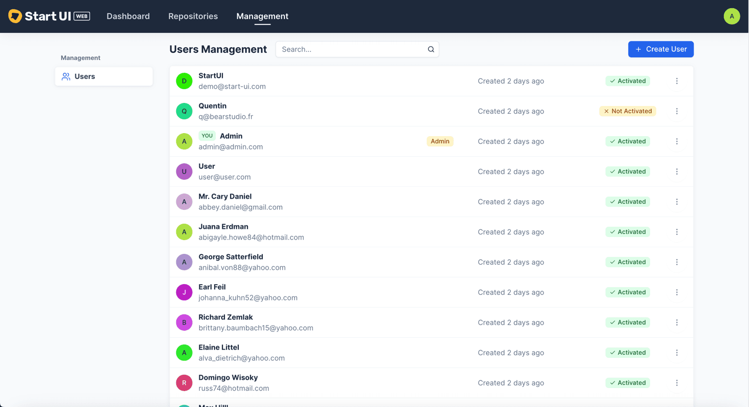Click the Start UI logo icon

(15, 16)
